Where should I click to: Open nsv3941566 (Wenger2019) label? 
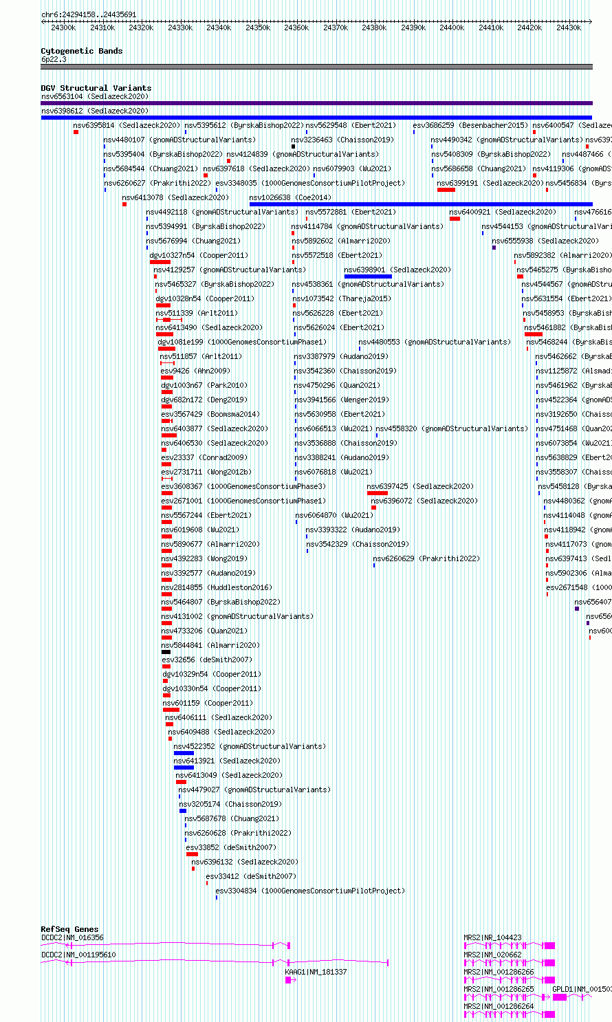[342, 400]
